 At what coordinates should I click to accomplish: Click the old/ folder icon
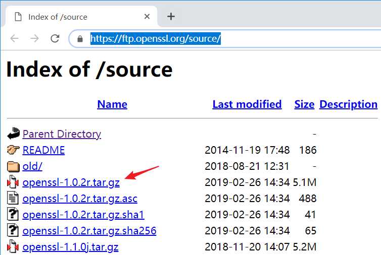(x=13, y=166)
